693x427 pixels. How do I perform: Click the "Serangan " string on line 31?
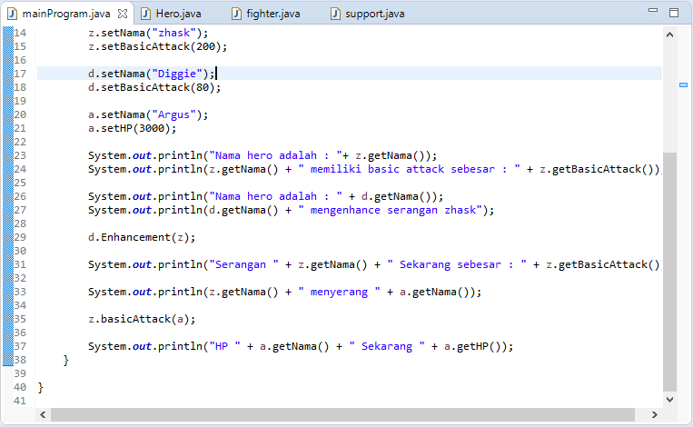[243, 264]
